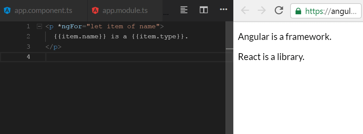Show hidden tabs via tab overflow ellipsis

coord(166,14)
